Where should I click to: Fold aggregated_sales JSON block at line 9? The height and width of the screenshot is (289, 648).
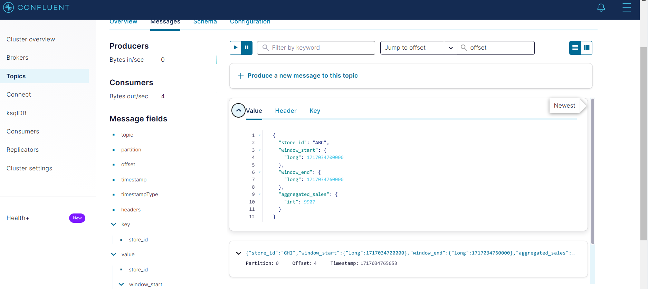coord(260,195)
